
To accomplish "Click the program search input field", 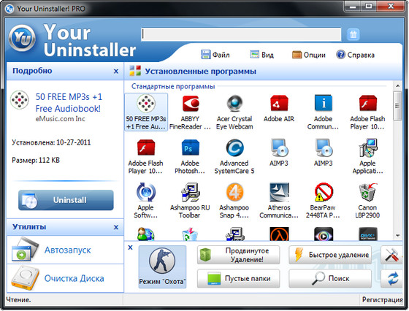I will coord(241,34).
